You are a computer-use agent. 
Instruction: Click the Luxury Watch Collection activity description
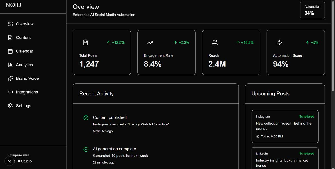[131, 124]
